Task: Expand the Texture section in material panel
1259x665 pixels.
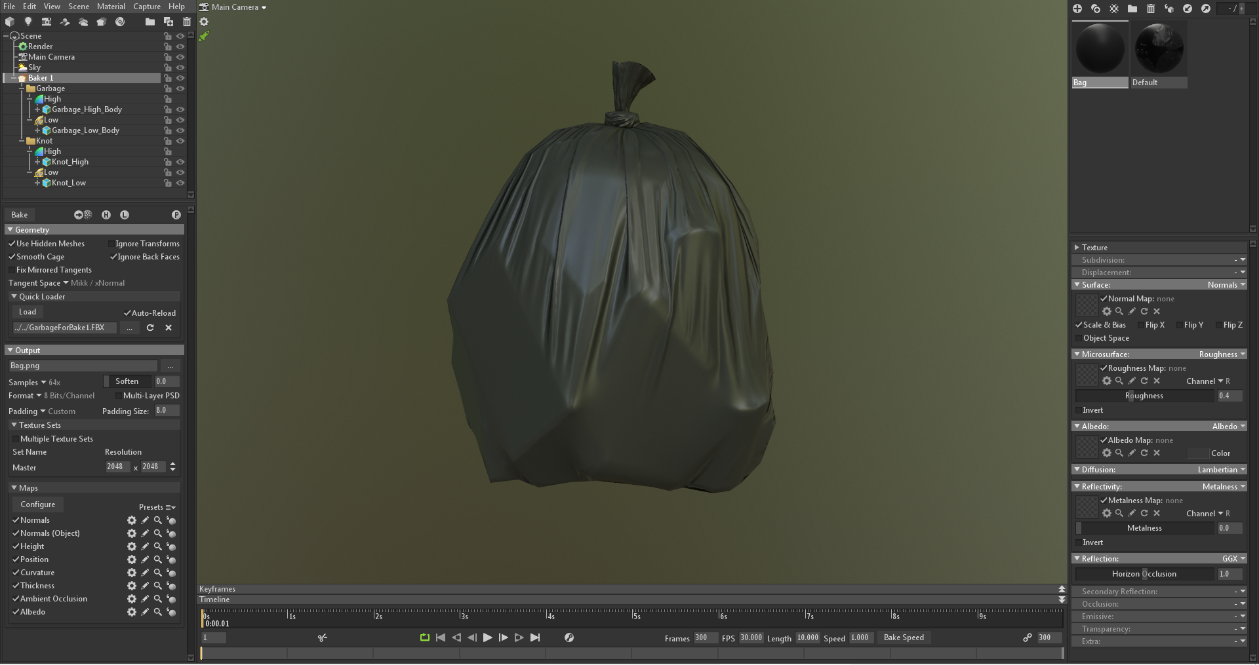Action: click(x=1077, y=248)
